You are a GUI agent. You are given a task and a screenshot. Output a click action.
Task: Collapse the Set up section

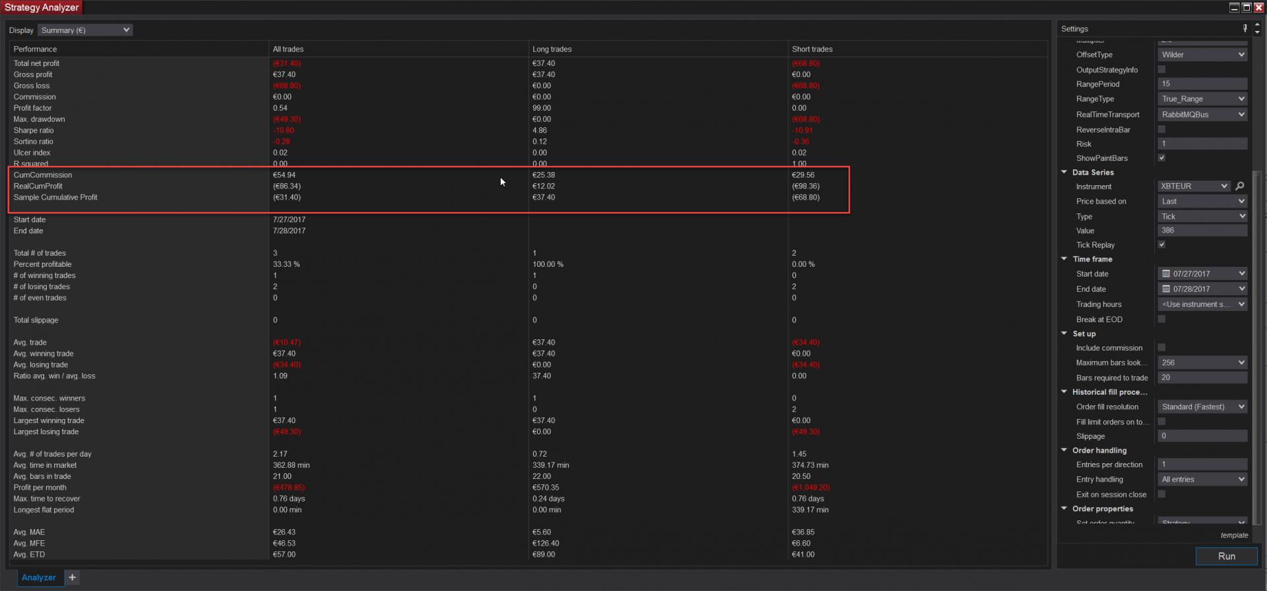(1064, 333)
